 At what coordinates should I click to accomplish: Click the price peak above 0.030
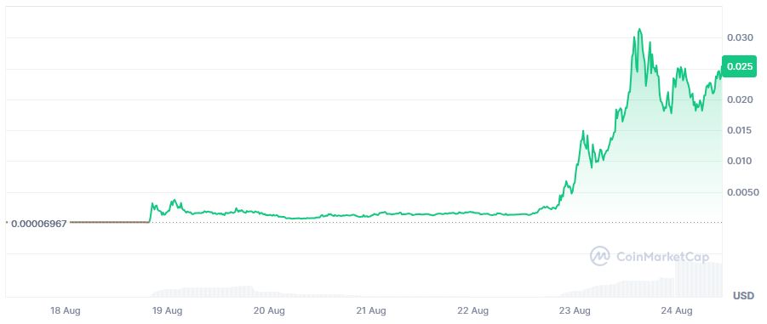tap(639, 31)
